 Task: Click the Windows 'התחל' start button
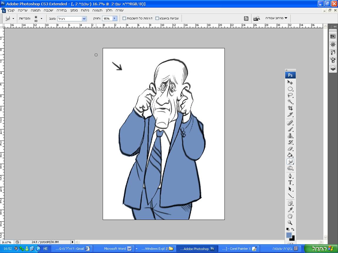[x=321, y=249]
